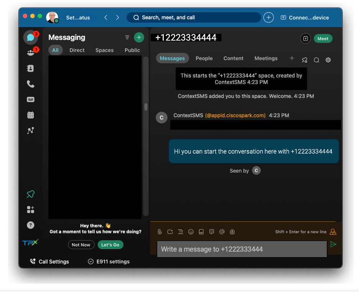Image resolution: width=359 pixels, height=292 pixels.
Task: Click the screen capture icon
Action: click(x=170, y=232)
